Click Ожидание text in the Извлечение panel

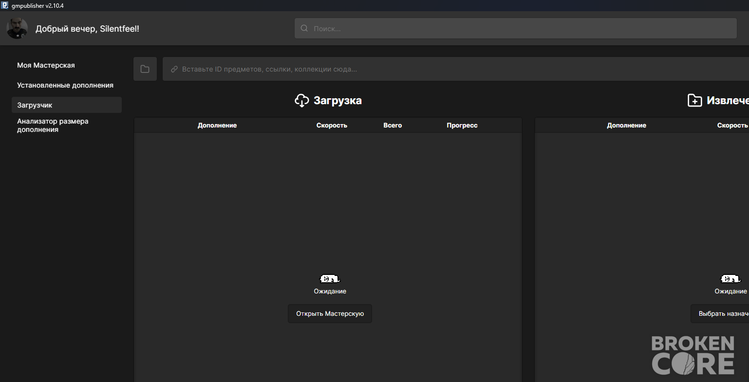point(730,291)
